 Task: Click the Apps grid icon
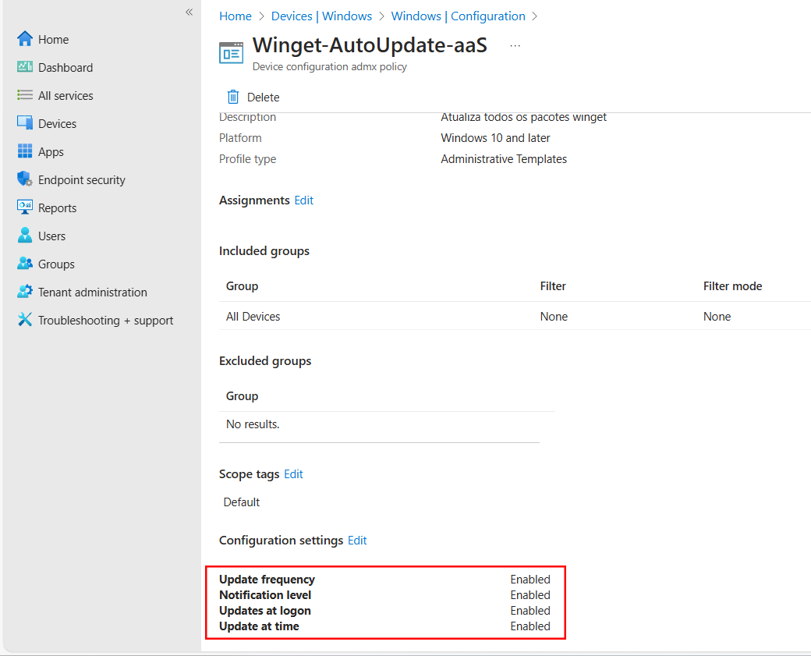pyautogui.click(x=25, y=151)
